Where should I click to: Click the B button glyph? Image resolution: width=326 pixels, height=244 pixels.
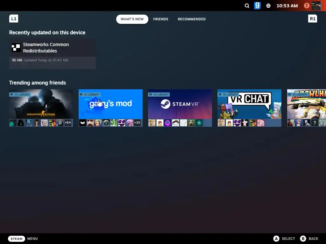point(303,239)
